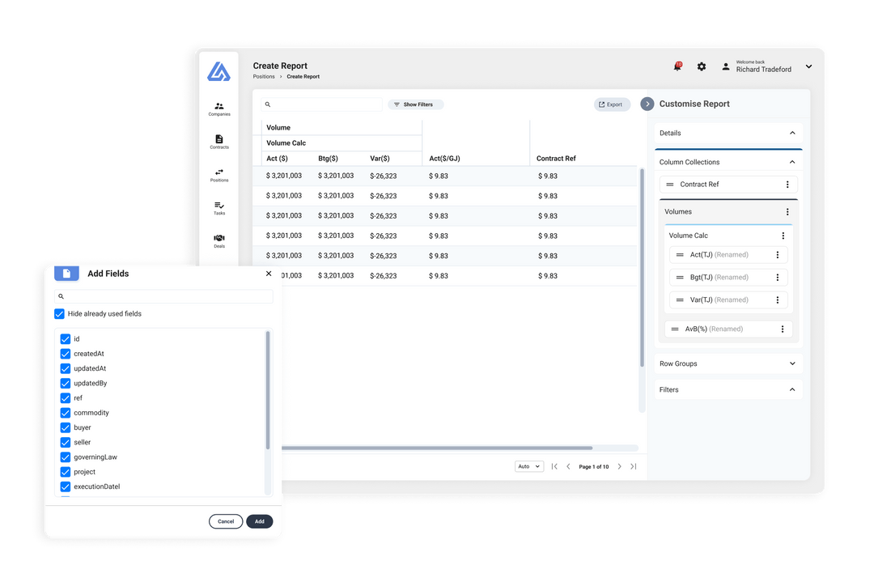Open the Tasks sidebar icon
Viewport: 874px width, 578px height.
218,208
